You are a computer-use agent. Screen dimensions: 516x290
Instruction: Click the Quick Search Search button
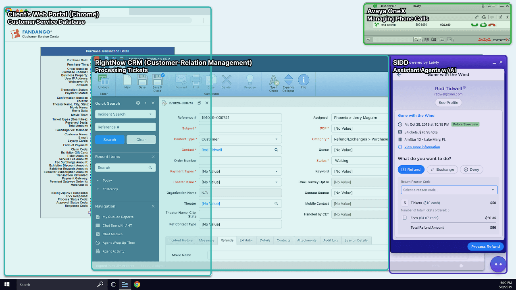[x=110, y=140]
